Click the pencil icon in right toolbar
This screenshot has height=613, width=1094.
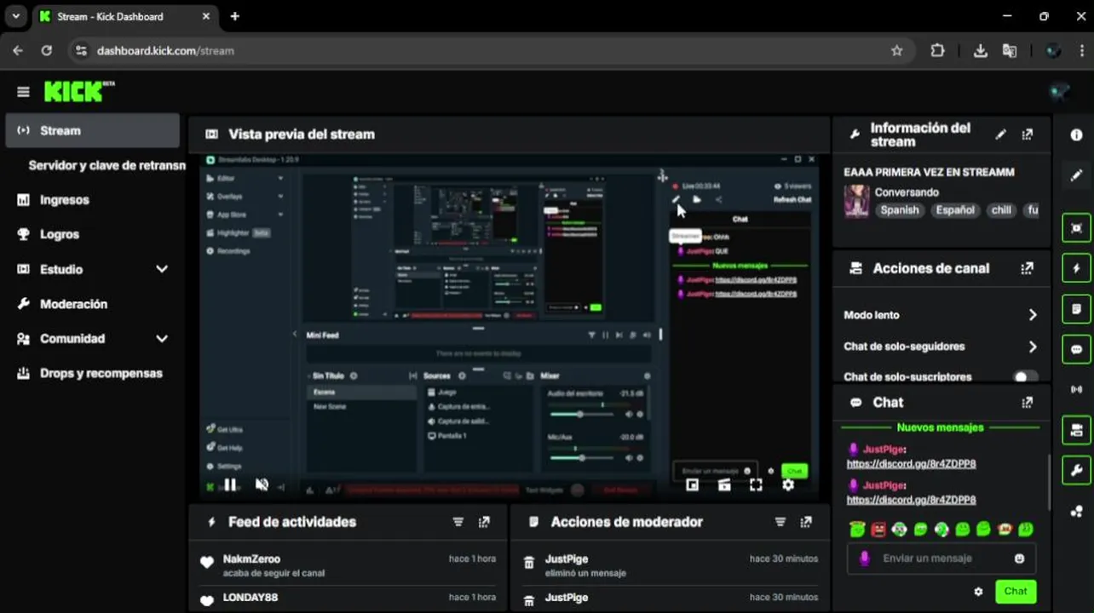(1076, 175)
